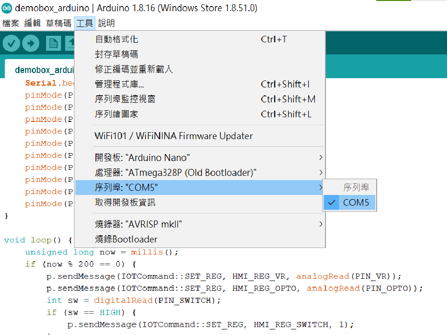
Task: Open 管理程式庫 library manager
Action: tap(119, 84)
